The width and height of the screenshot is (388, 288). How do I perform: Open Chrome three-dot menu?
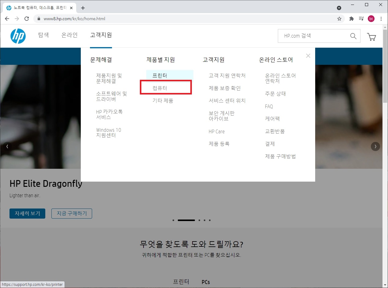[381, 19]
